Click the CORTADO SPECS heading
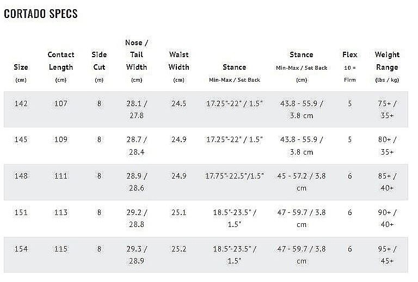Viewport: 418px width, 282px height. coord(41,14)
